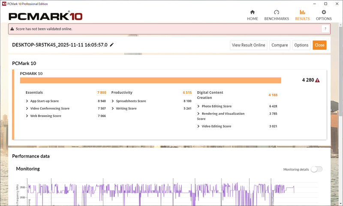Maximize the PCMark 10 window
This screenshot has height=206, width=343.
pos(326,4)
